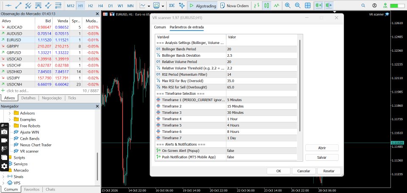Image resolution: width=407 pixels, height=193 pixels.
Task: Open Nova Ordem new order
Action: [234, 6]
